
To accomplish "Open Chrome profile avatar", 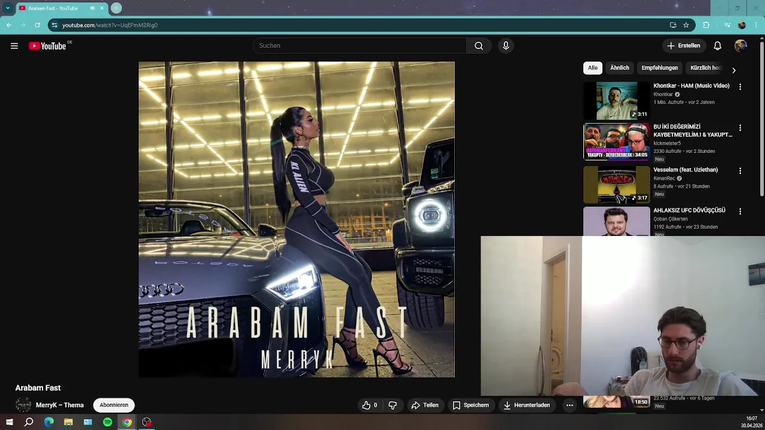I will point(742,25).
